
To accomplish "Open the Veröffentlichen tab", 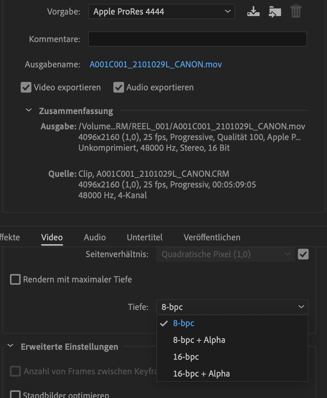I will (x=211, y=237).
